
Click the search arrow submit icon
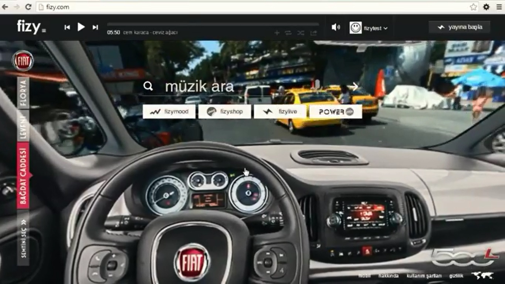pyautogui.click(x=355, y=87)
